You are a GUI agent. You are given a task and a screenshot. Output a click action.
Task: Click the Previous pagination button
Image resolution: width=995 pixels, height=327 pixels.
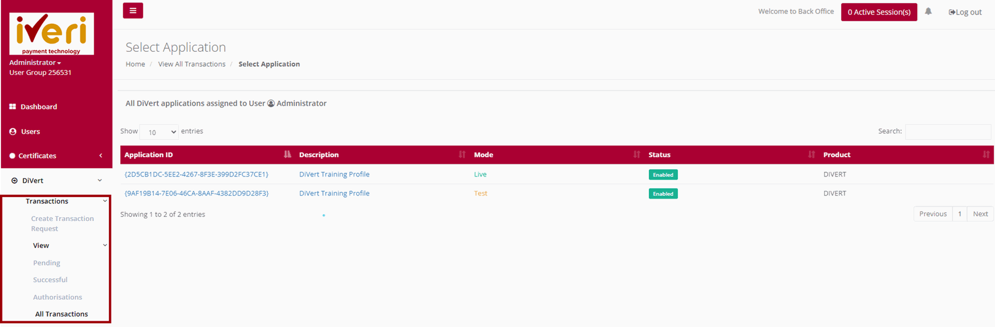click(x=933, y=214)
